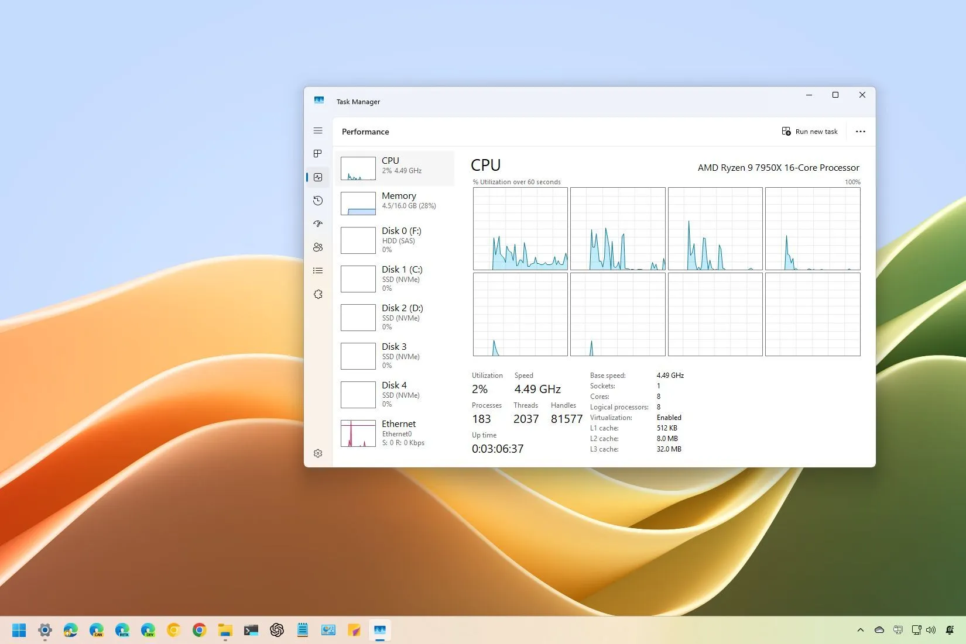Launch Google Chrome from the taskbar
This screenshot has width=966, height=644.
[200, 630]
